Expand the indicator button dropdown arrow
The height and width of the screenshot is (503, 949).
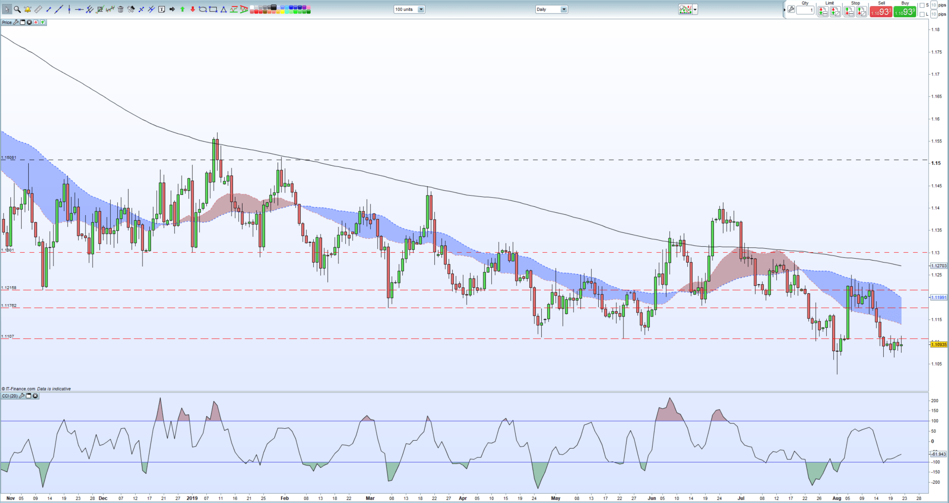point(695,9)
